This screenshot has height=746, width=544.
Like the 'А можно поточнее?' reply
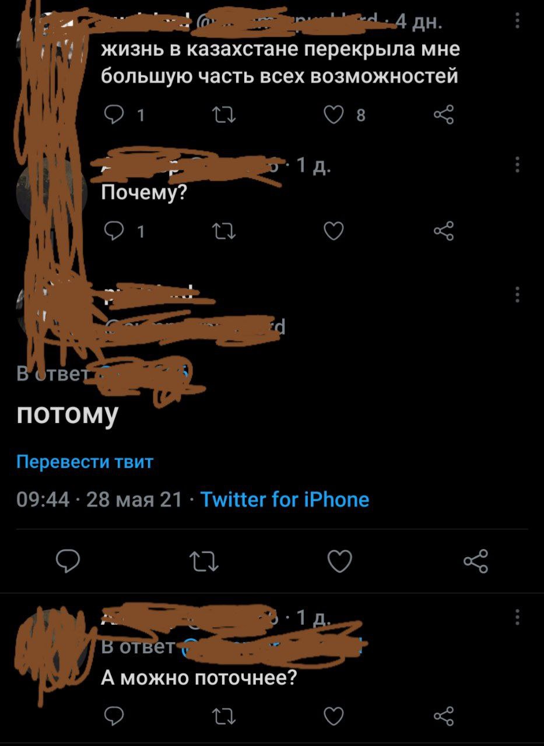point(334,716)
